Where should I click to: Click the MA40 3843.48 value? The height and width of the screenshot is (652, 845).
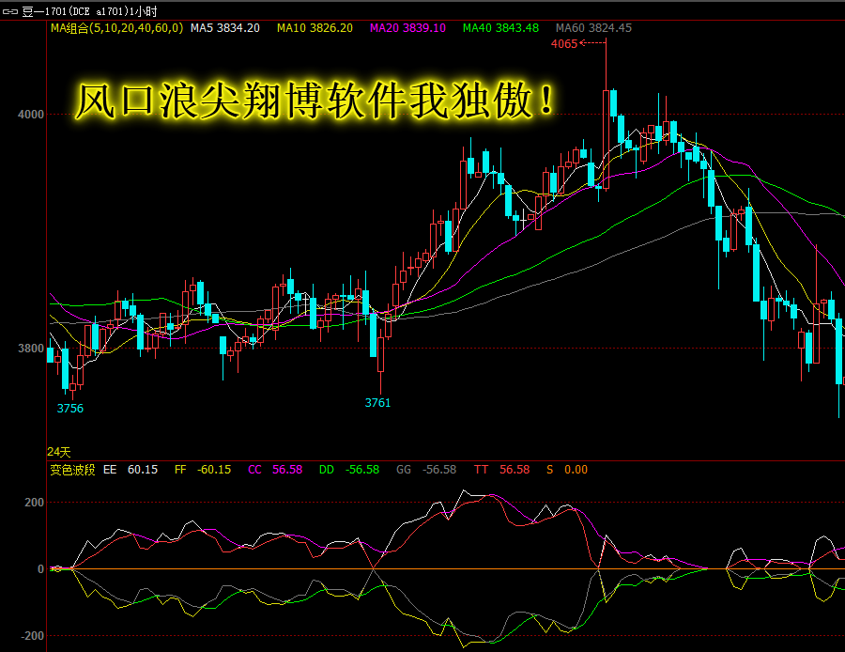[500, 28]
